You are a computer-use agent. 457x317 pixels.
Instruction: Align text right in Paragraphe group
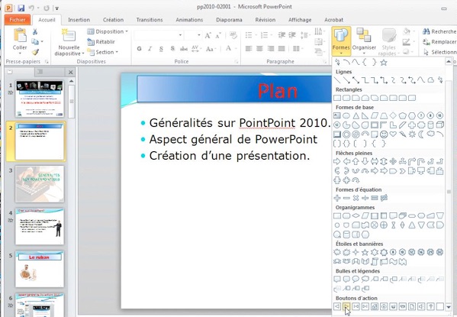[271, 48]
